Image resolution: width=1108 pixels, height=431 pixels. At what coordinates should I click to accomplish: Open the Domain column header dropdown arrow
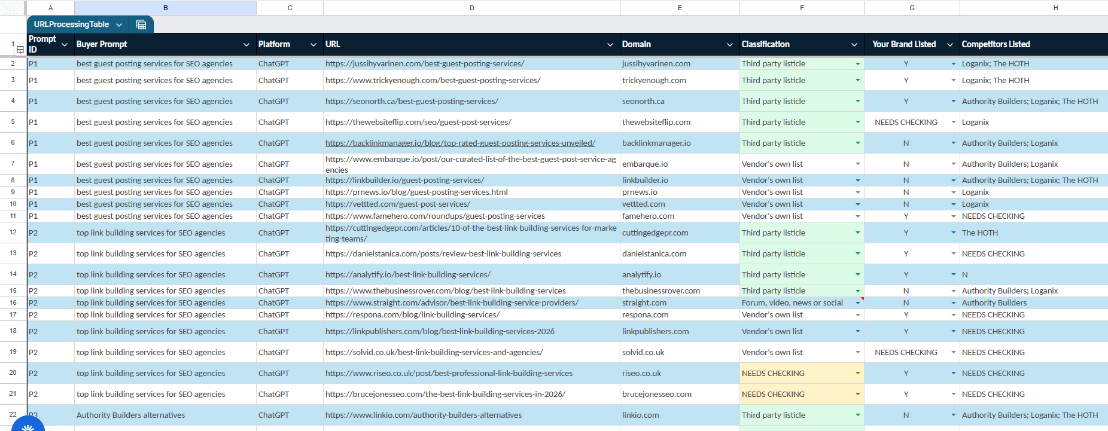click(730, 45)
